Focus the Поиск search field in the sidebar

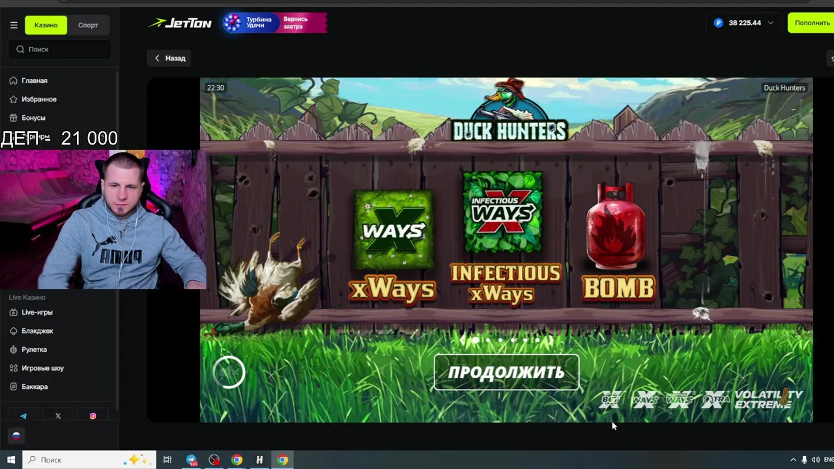[59, 50]
